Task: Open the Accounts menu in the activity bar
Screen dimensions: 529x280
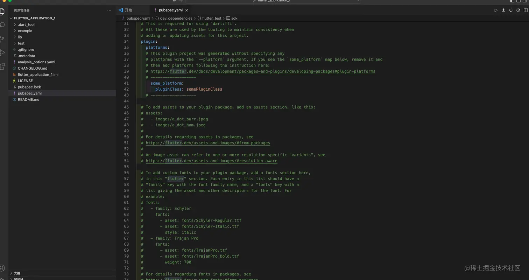Action: [x=2, y=268]
